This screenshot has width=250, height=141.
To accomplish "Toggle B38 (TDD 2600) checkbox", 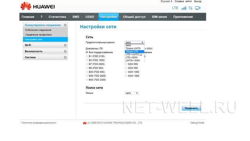I will [x=87, y=76].
